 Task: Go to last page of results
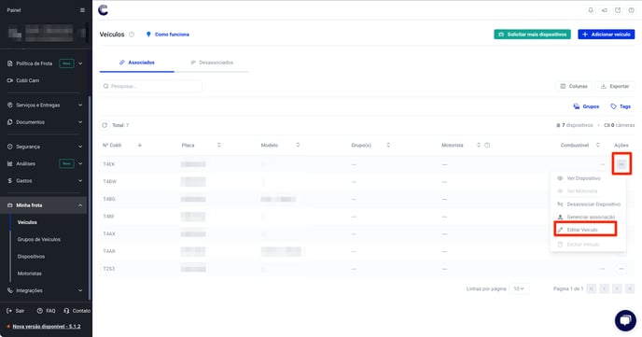coord(630,288)
